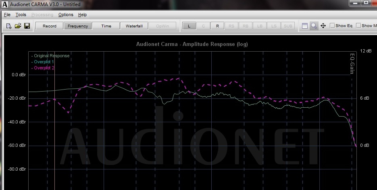Viewport: 377px width, 190px height.
Task: Save using the floppy disk icon
Action: tap(27, 26)
